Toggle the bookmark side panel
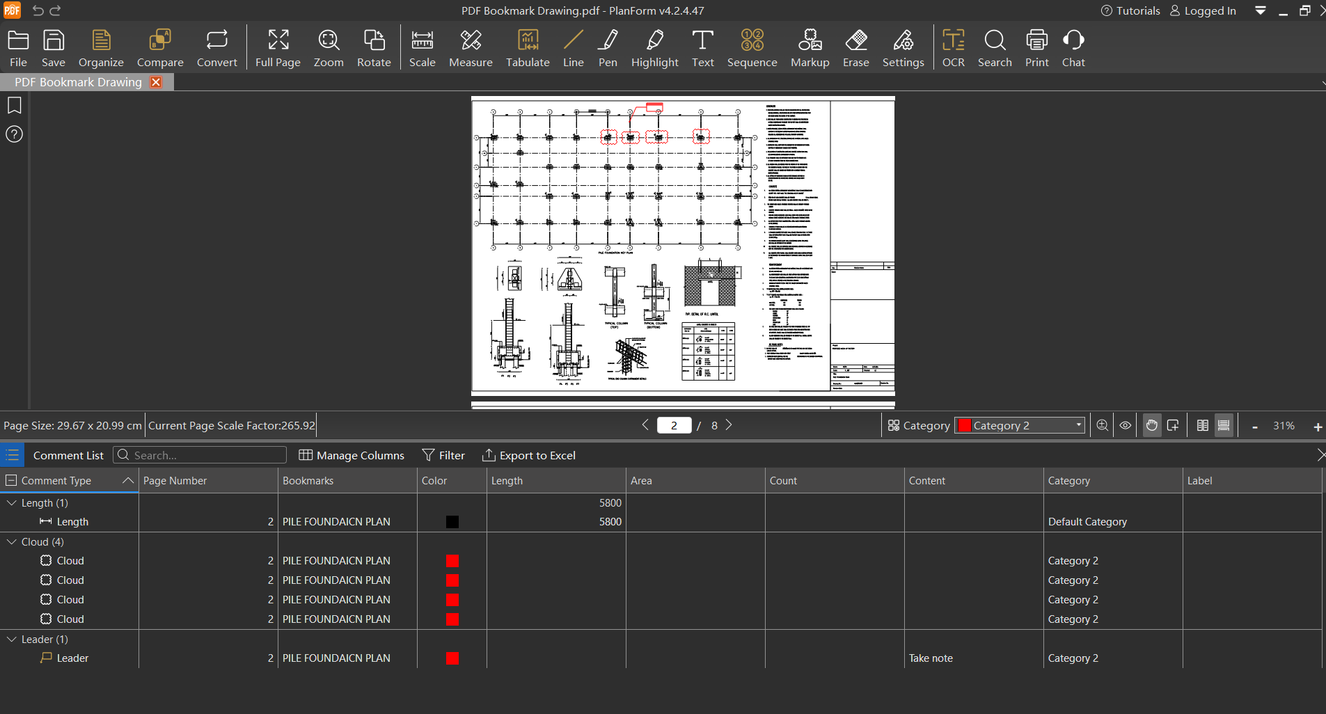The height and width of the screenshot is (714, 1326). click(15, 106)
